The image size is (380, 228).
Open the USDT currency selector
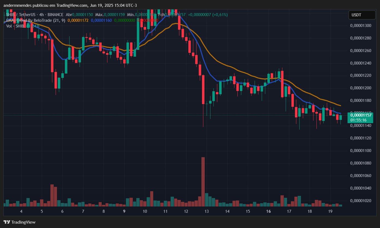pos(362,15)
